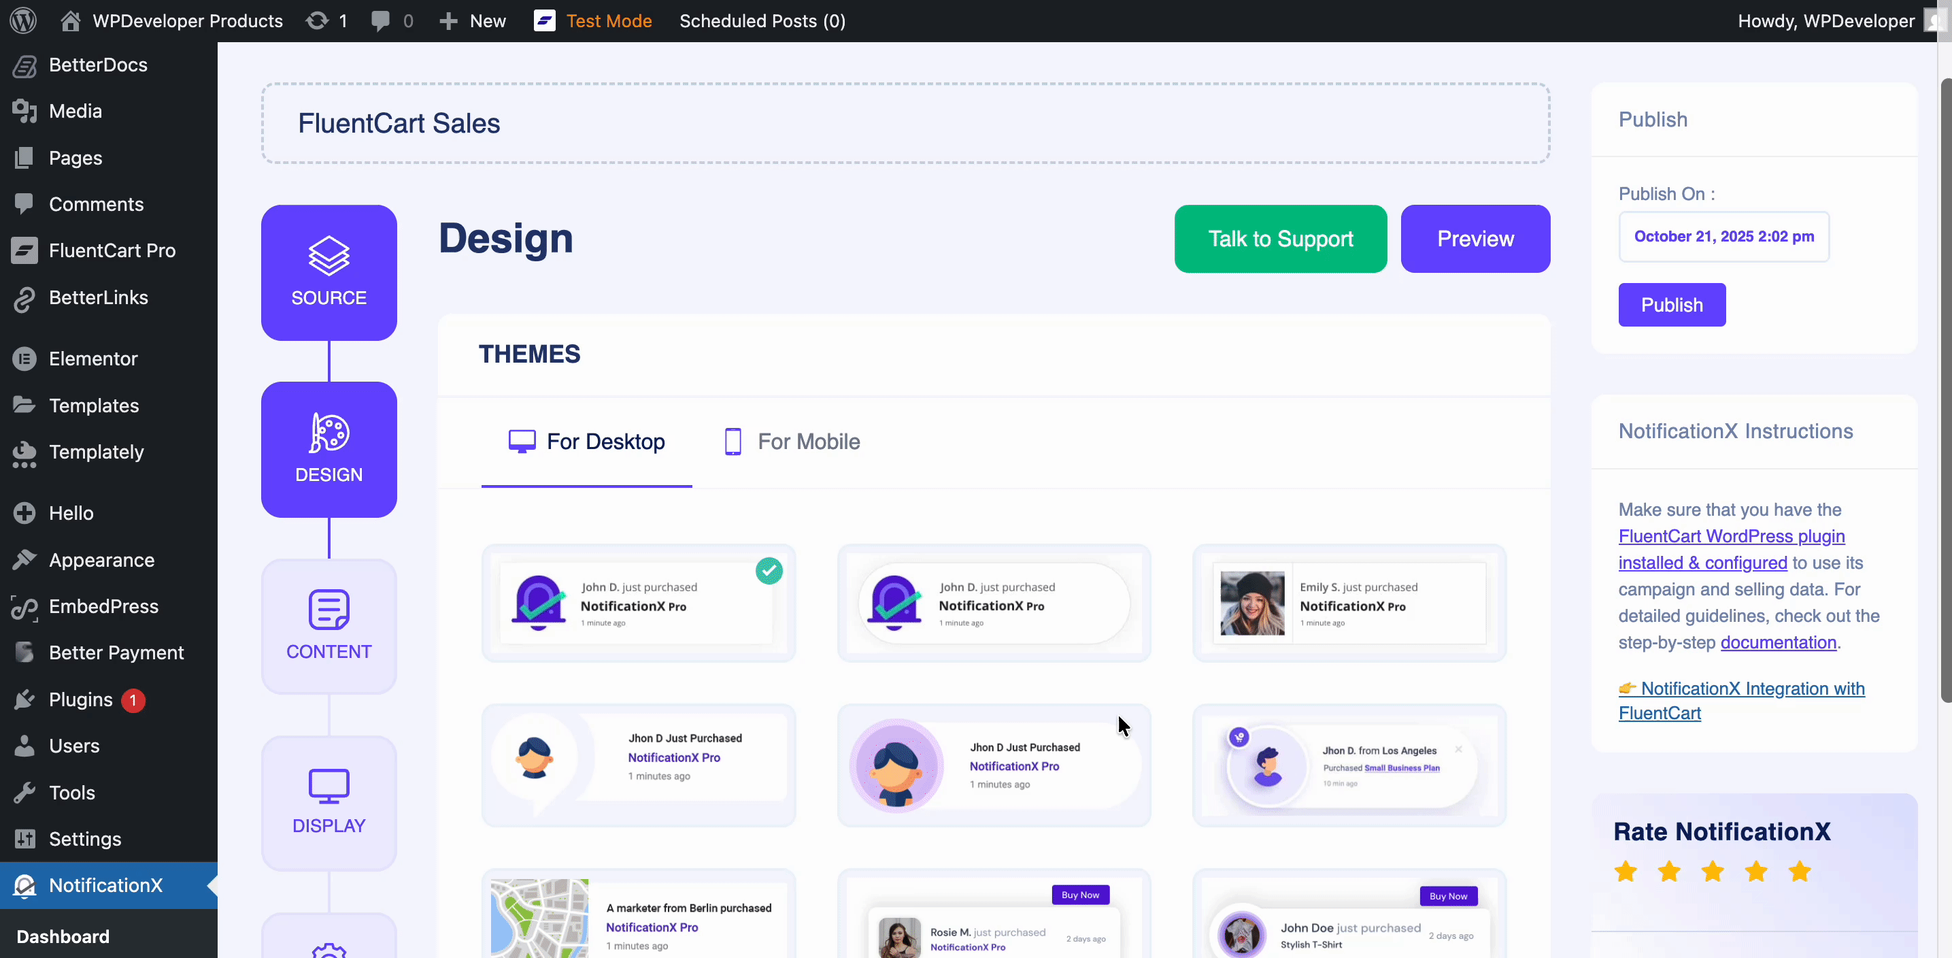Choose the rounded pill John D. theme
The height and width of the screenshot is (958, 1952).
point(994,604)
